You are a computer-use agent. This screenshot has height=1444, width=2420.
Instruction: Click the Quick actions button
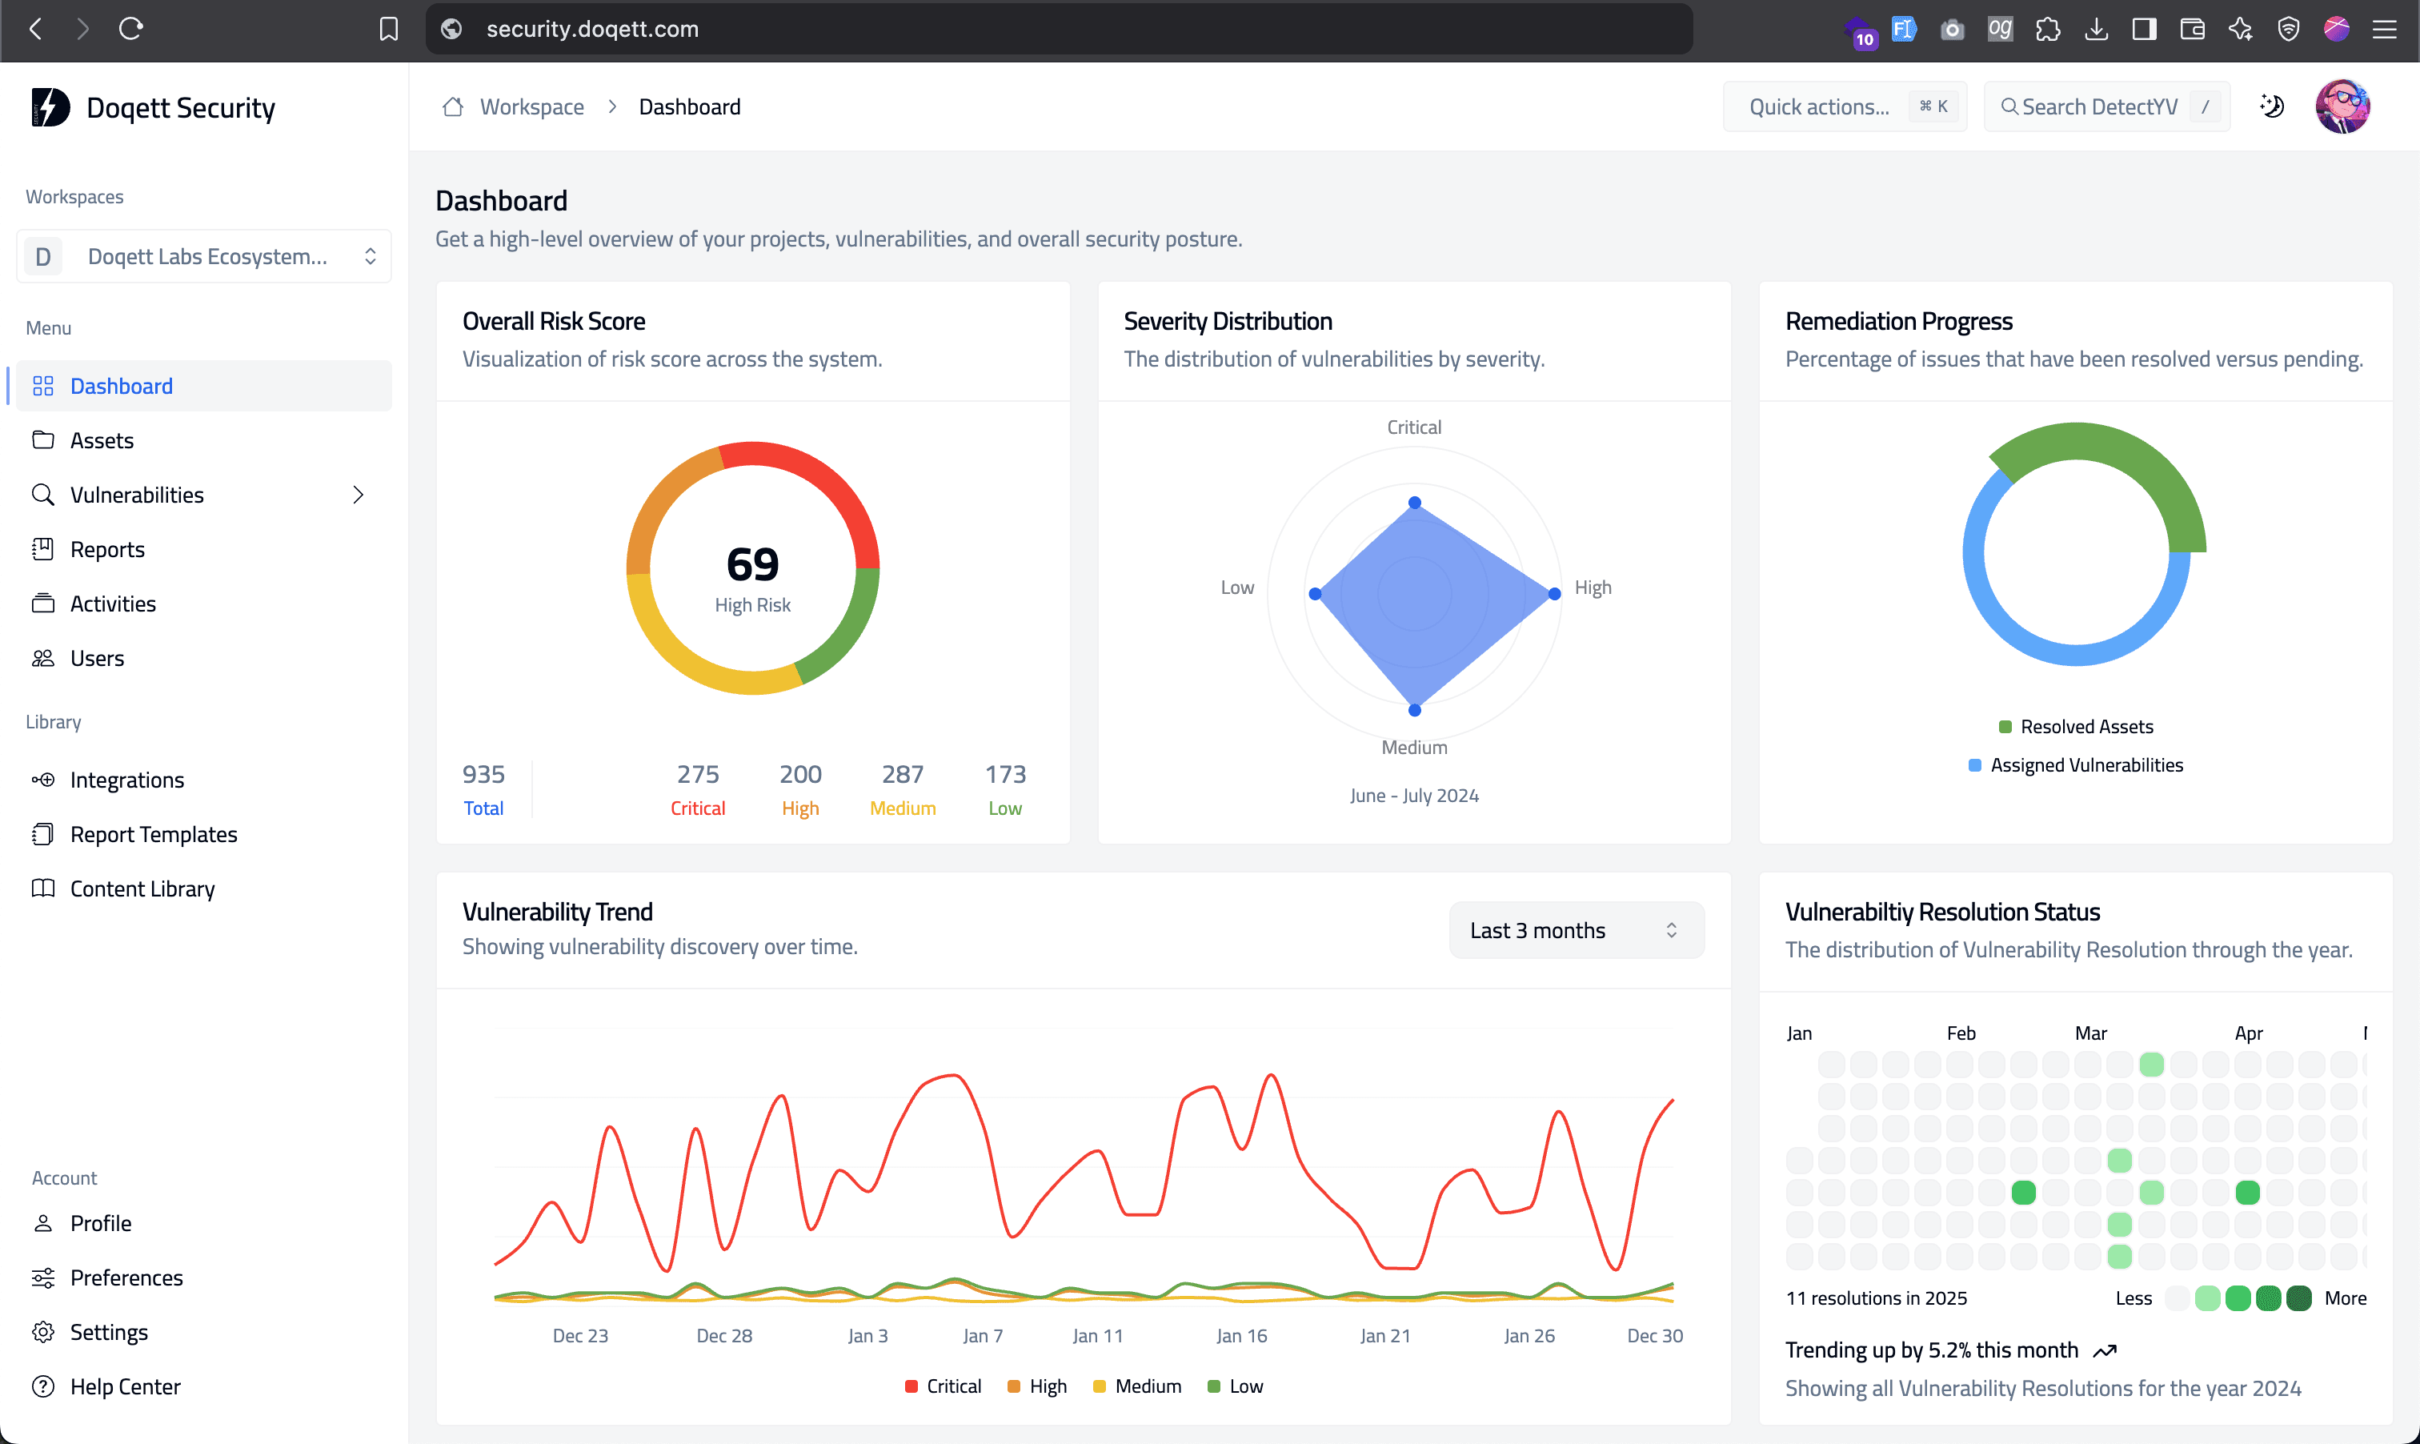coord(1844,107)
